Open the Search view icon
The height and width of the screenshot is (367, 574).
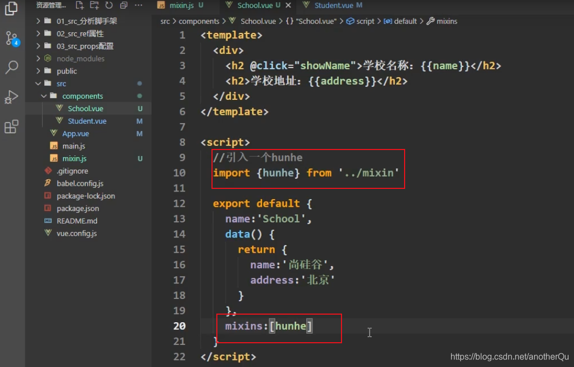coord(11,67)
